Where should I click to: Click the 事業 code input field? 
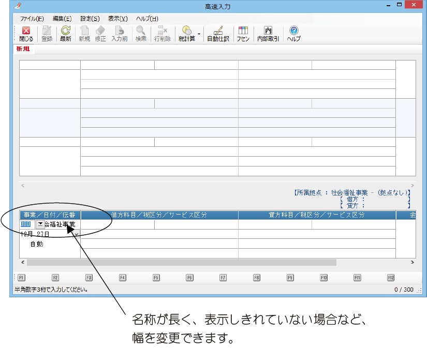pos(26,224)
